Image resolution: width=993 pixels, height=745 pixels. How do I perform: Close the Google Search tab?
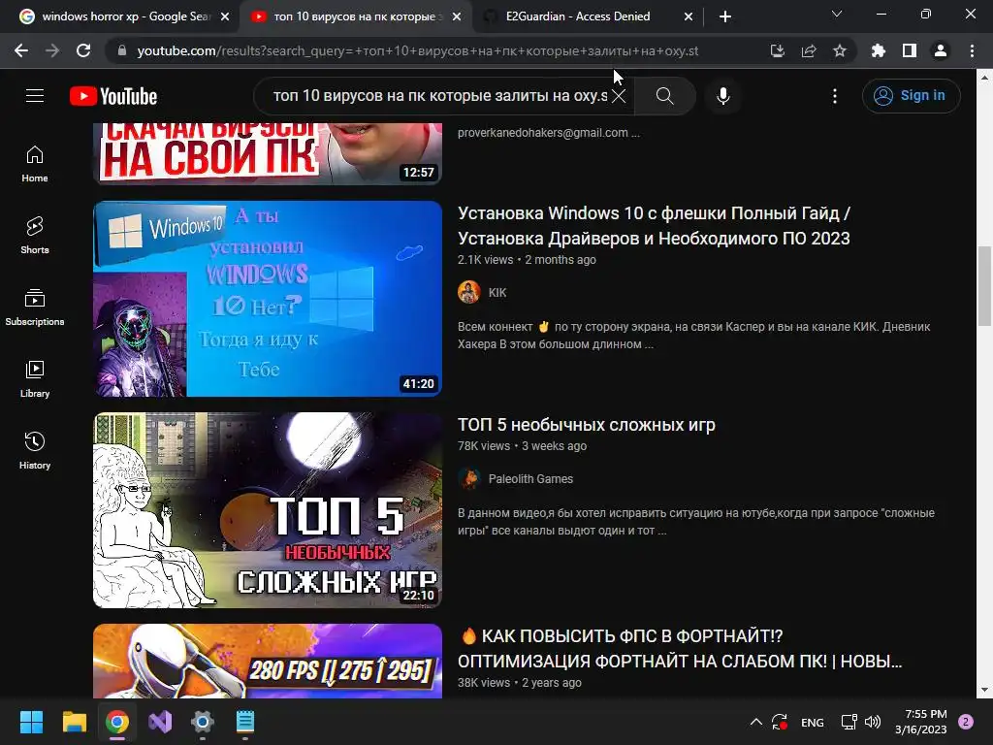click(x=225, y=17)
